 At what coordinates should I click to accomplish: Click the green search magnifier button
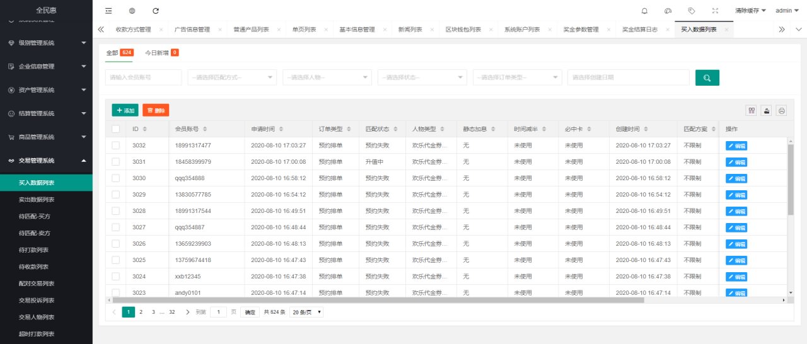coord(707,77)
